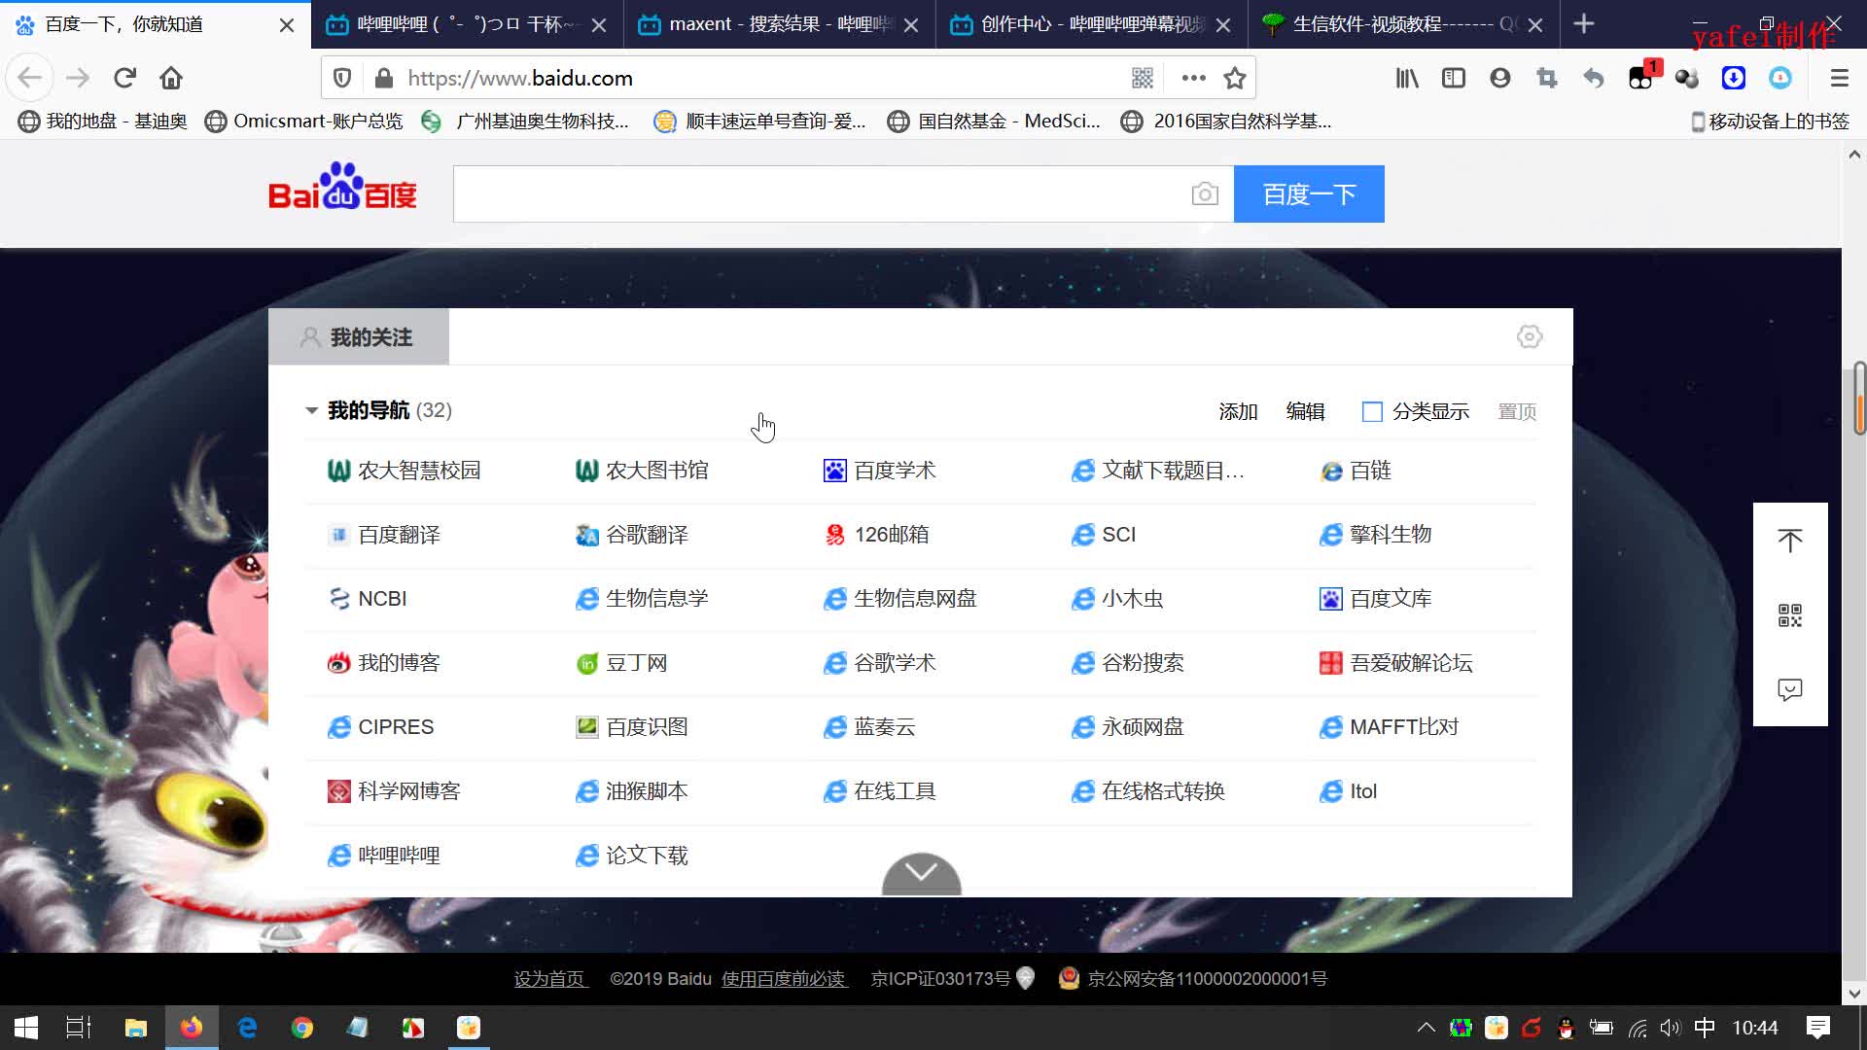Screen dimensions: 1867x1050
Task: Click inside the Baidu search input field
Action: pos(827,193)
